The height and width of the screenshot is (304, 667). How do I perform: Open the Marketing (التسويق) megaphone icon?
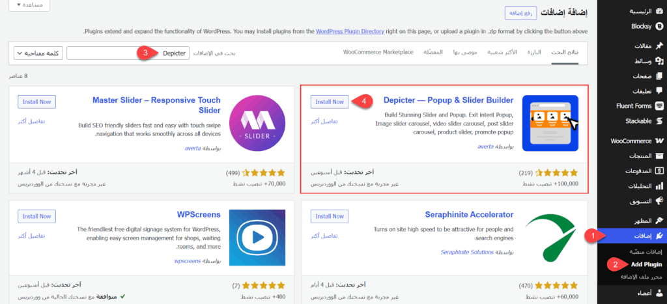point(659,200)
